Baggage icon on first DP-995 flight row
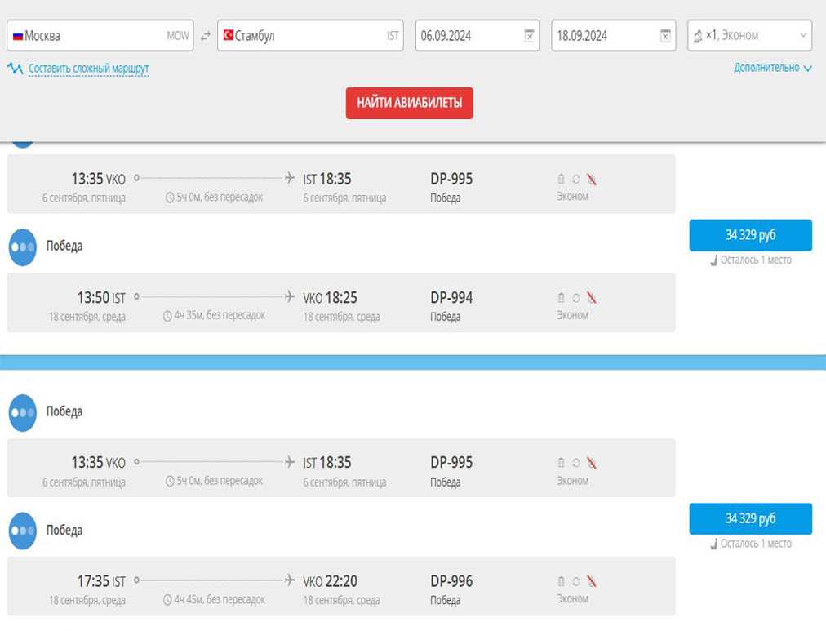 (x=561, y=179)
